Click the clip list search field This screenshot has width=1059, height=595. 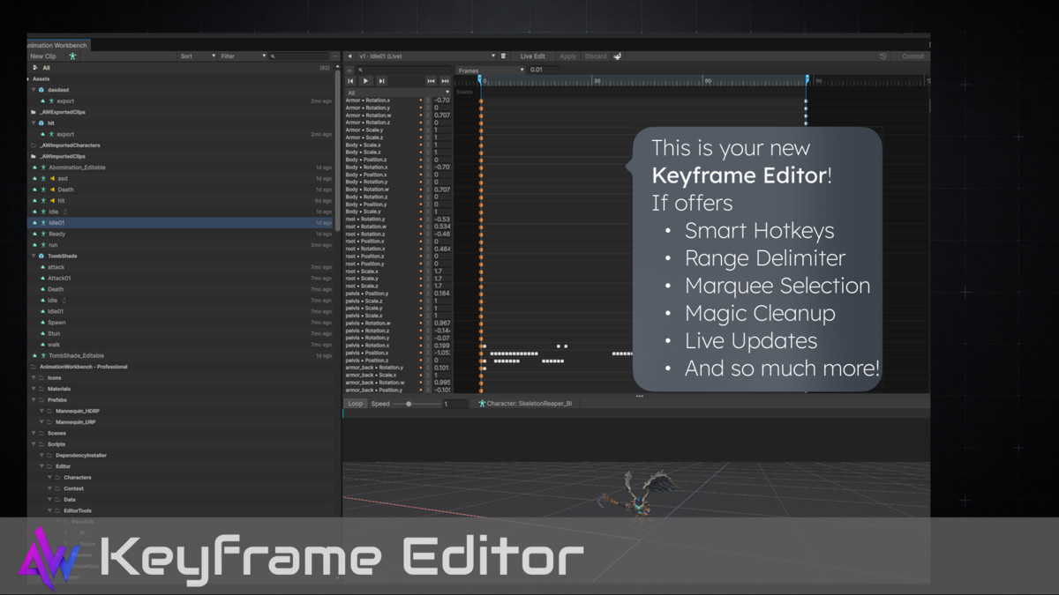[300, 56]
